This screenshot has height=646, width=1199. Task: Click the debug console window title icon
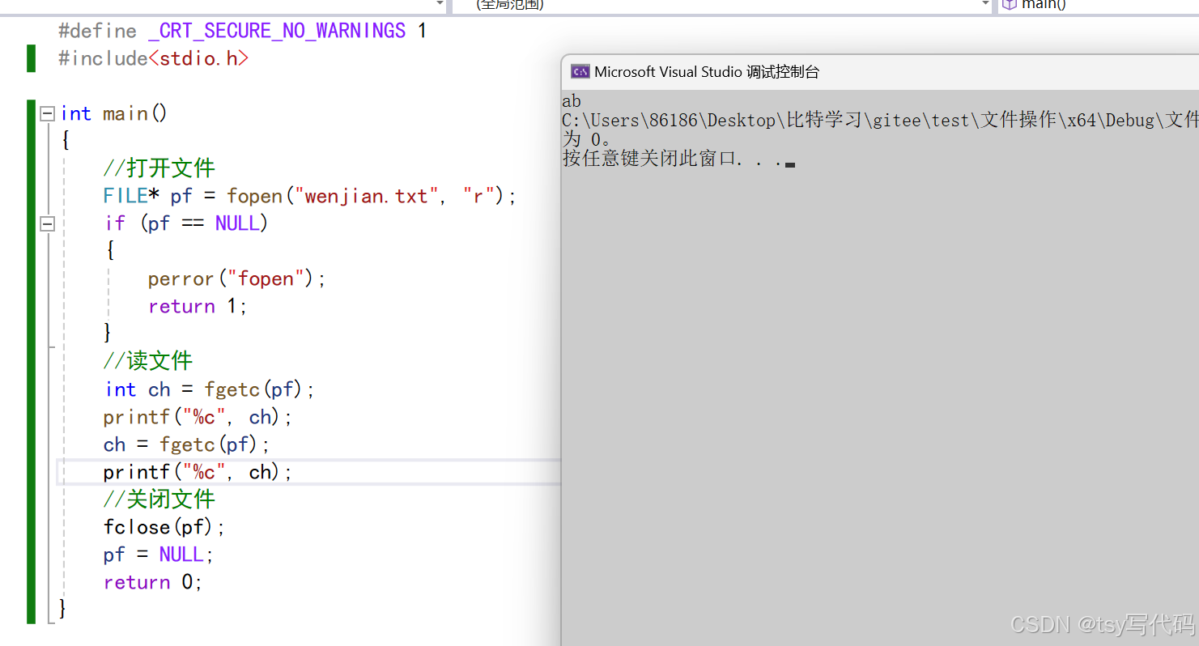pos(580,71)
